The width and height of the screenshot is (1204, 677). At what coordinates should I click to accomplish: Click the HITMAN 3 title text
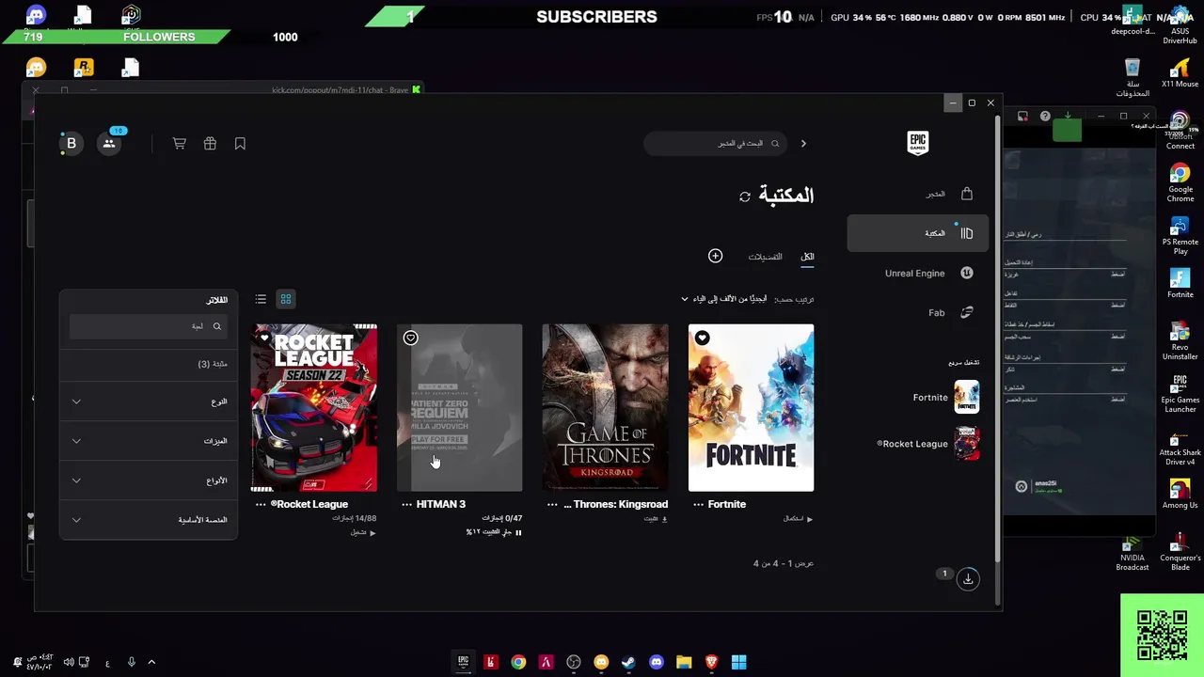(441, 504)
